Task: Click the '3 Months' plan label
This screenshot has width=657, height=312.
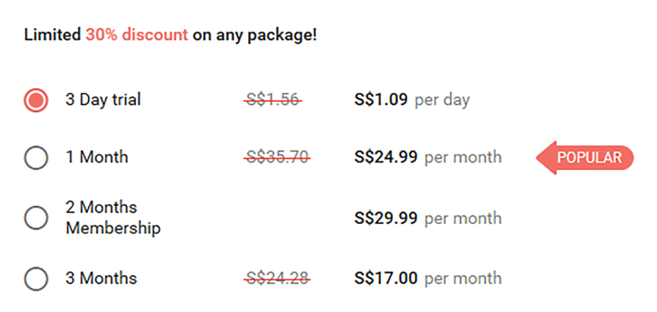Action: tap(101, 279)
